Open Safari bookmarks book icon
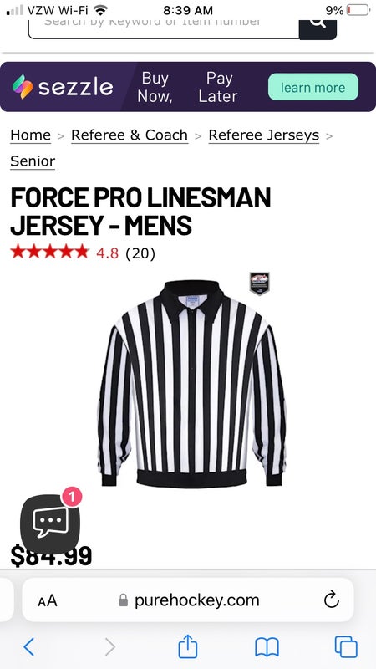 [267, 647]
